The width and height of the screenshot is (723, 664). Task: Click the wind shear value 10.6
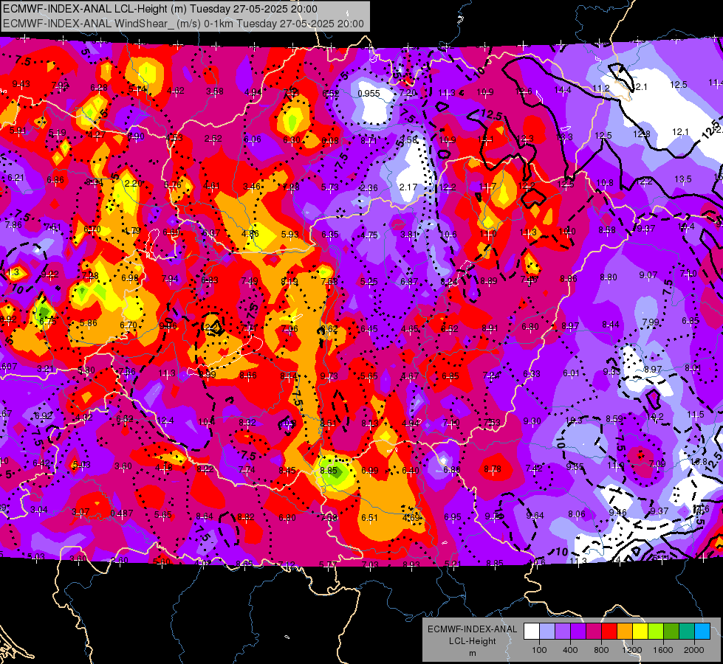point(448,235)
